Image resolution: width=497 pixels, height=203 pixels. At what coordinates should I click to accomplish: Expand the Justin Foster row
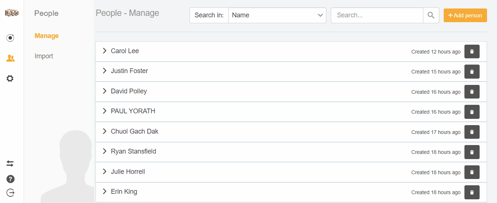pyautogui.click(x=104, y=71)
